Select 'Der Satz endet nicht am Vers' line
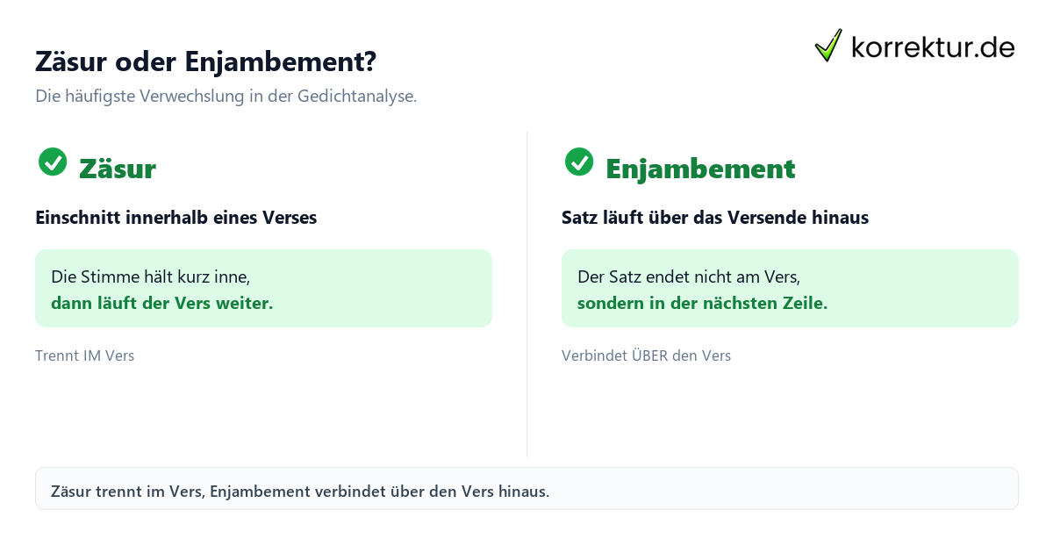Screen dimensions: 1053x553 (x=689, y=276)
